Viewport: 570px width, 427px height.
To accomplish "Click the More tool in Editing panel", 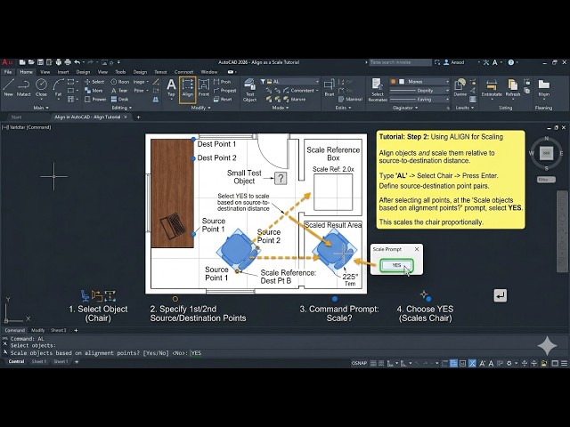I will pyautogui.click(x=94, y=91).
